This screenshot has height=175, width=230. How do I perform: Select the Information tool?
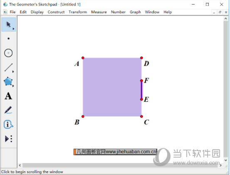pyautogui.click(x=8, y=124)
